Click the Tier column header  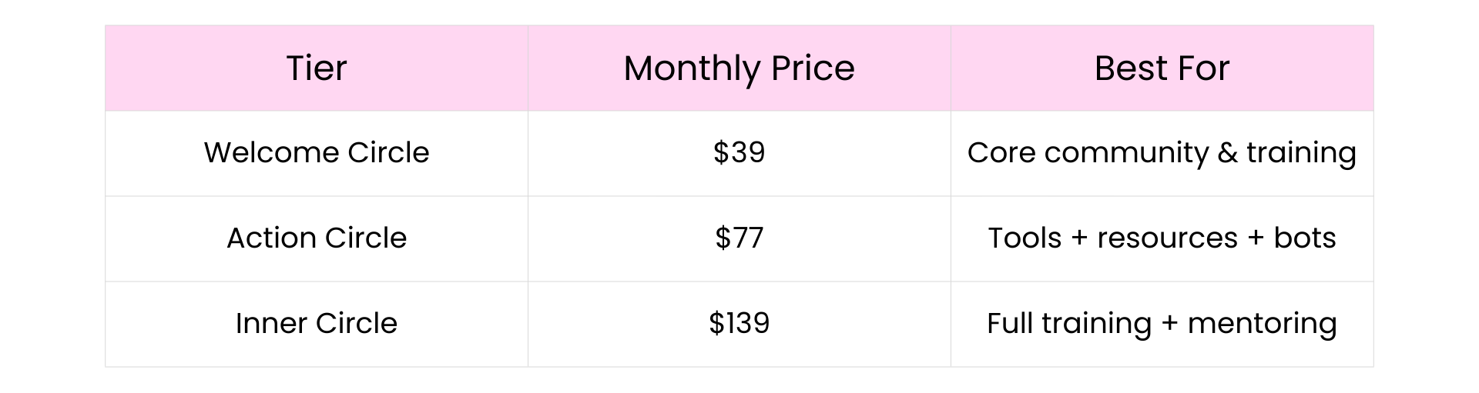pyautogui.click(x=317, y=68)
